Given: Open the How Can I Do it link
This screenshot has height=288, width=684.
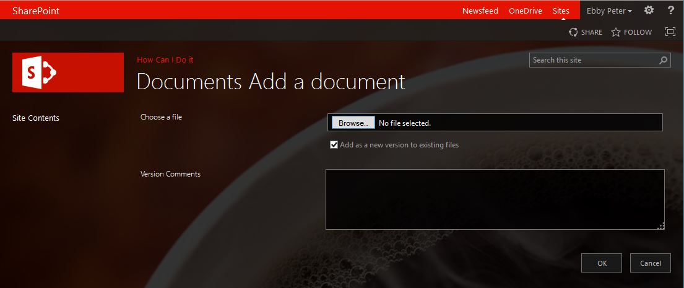Looking at the screenshot, I should click(x=165, y=60).
